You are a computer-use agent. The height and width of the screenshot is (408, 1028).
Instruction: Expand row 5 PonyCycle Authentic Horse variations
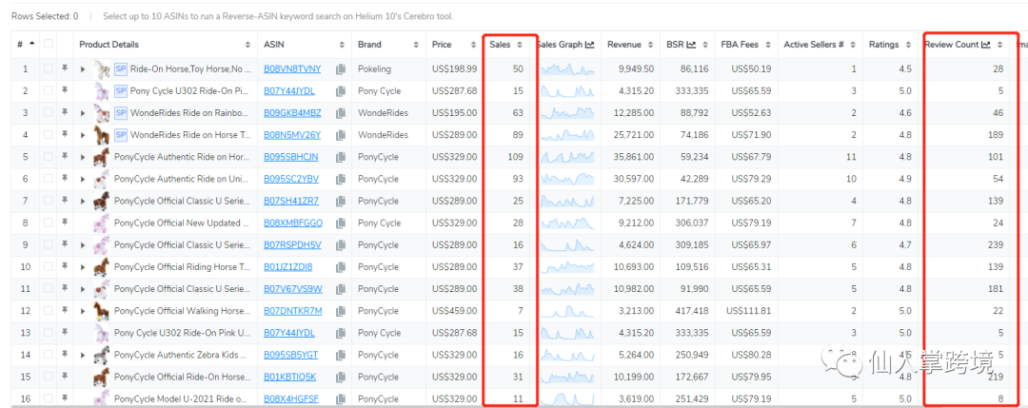pos(83,157)
